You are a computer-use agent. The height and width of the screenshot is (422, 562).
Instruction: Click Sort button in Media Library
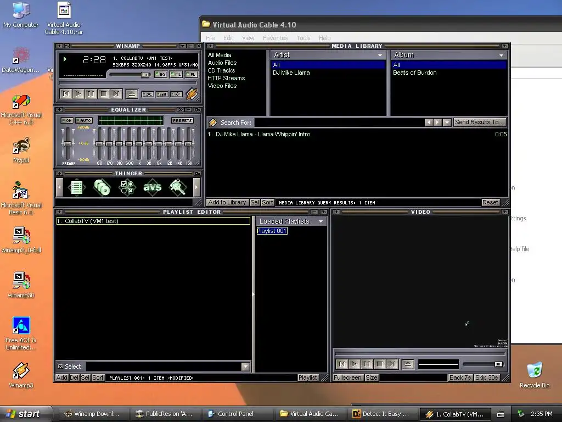(x=267, y=202)
